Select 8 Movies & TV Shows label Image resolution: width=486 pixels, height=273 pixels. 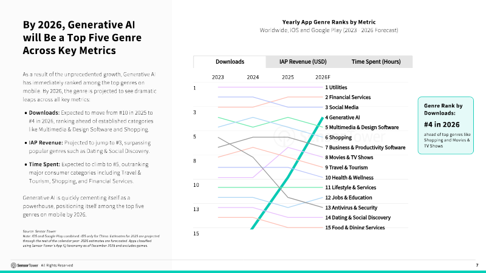(x=349, y=157)
